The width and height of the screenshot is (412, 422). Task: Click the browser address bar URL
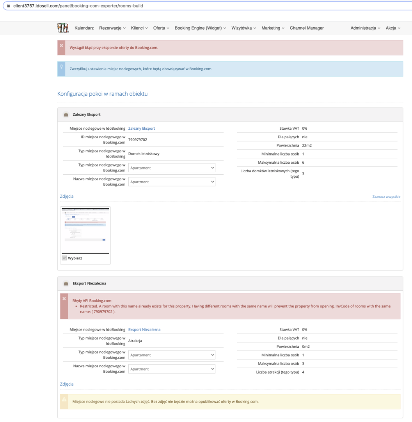pyautogui.click(x=78, y=5)
